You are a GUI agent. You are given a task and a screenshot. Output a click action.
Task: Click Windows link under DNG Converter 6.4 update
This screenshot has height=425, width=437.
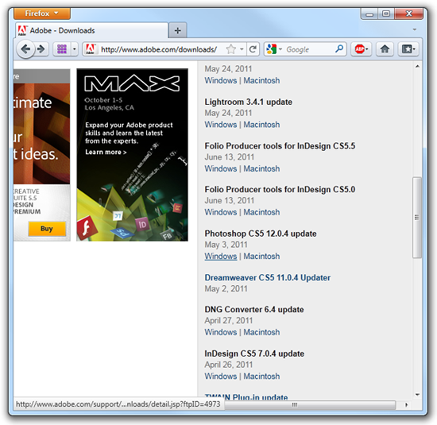point(220,332)
